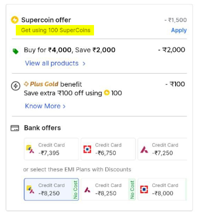Choose the highlighted -₹8,250 No Cost EMI plan
The width and height of the screenshot is (198, 218).
[51, 189]
